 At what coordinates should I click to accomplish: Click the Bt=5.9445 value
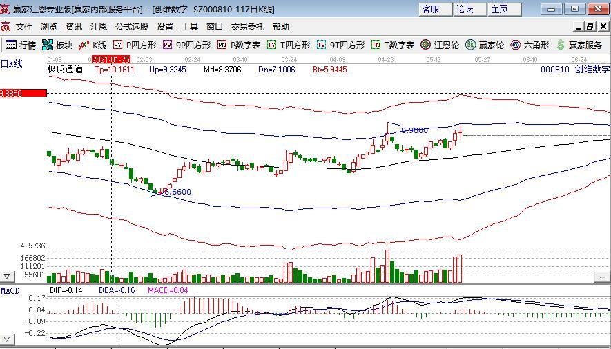(x=329, y=70)
